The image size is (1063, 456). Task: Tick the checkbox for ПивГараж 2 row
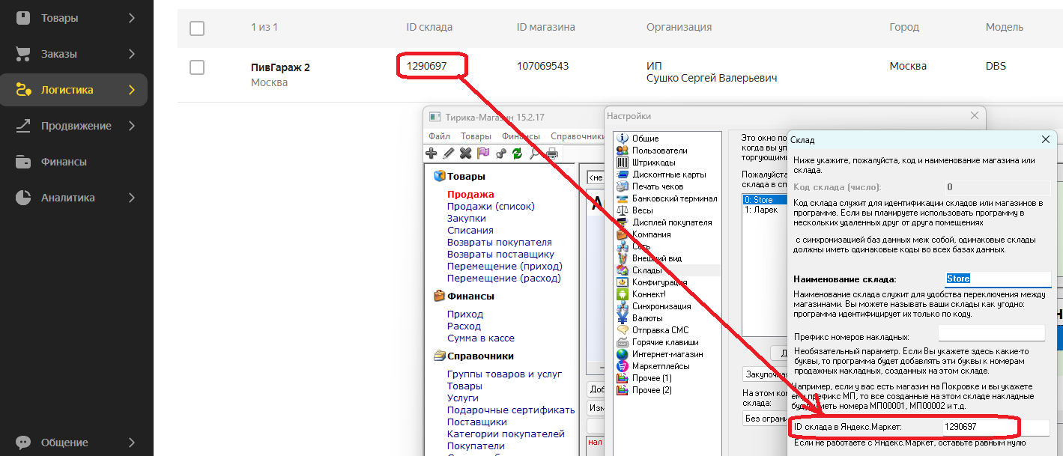197,67
